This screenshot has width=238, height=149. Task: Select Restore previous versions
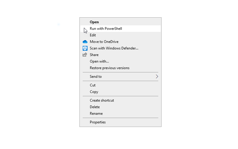tap(109, 68)
